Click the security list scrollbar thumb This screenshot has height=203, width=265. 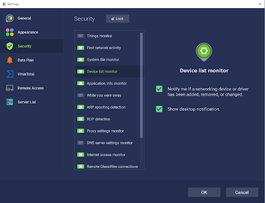pyautogui.click(x=141, y=85)
